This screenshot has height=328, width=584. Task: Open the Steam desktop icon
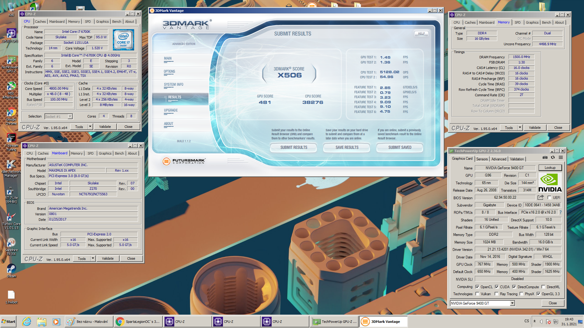pos(11,271)
